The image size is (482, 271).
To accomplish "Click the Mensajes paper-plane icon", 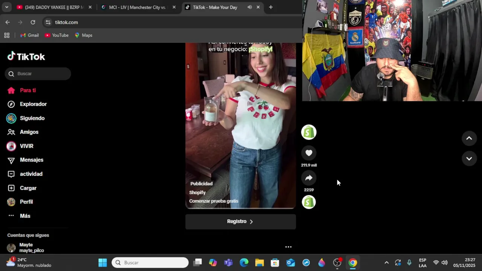I will tap(11, 160).
